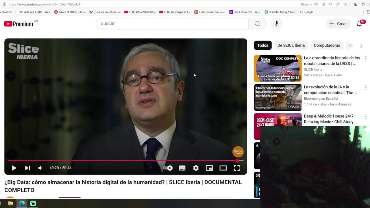Open the QueOpinas.com bookmark
The width and height of the screenshot is (370, 208).
210,12
